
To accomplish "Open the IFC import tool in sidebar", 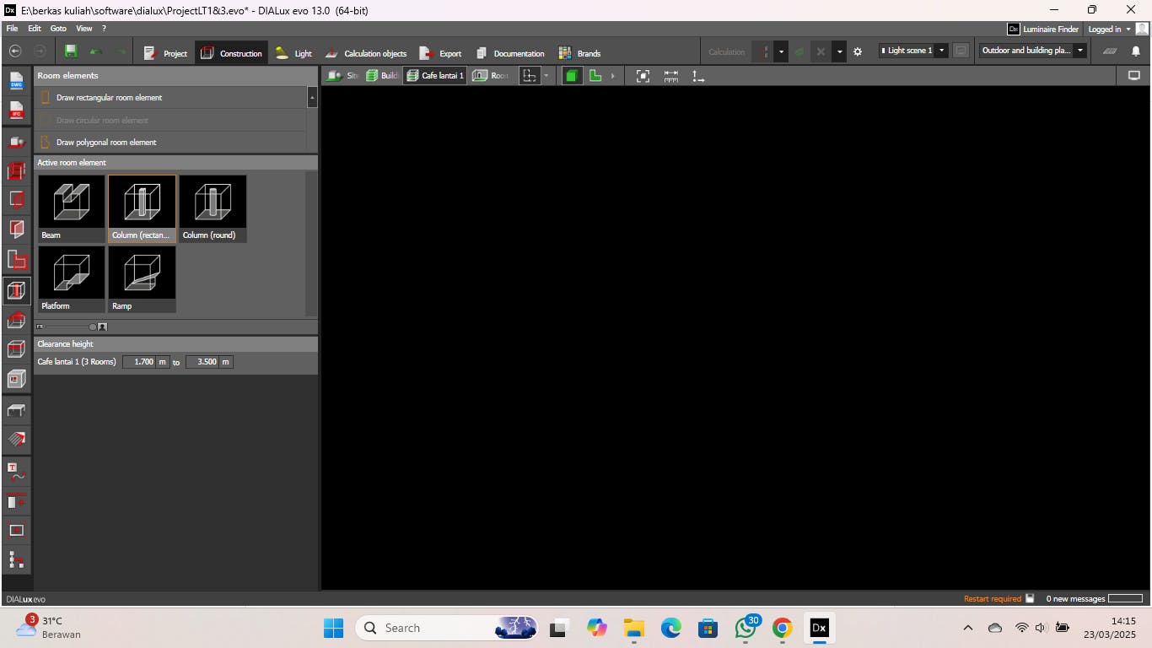I will pos(17,111).
